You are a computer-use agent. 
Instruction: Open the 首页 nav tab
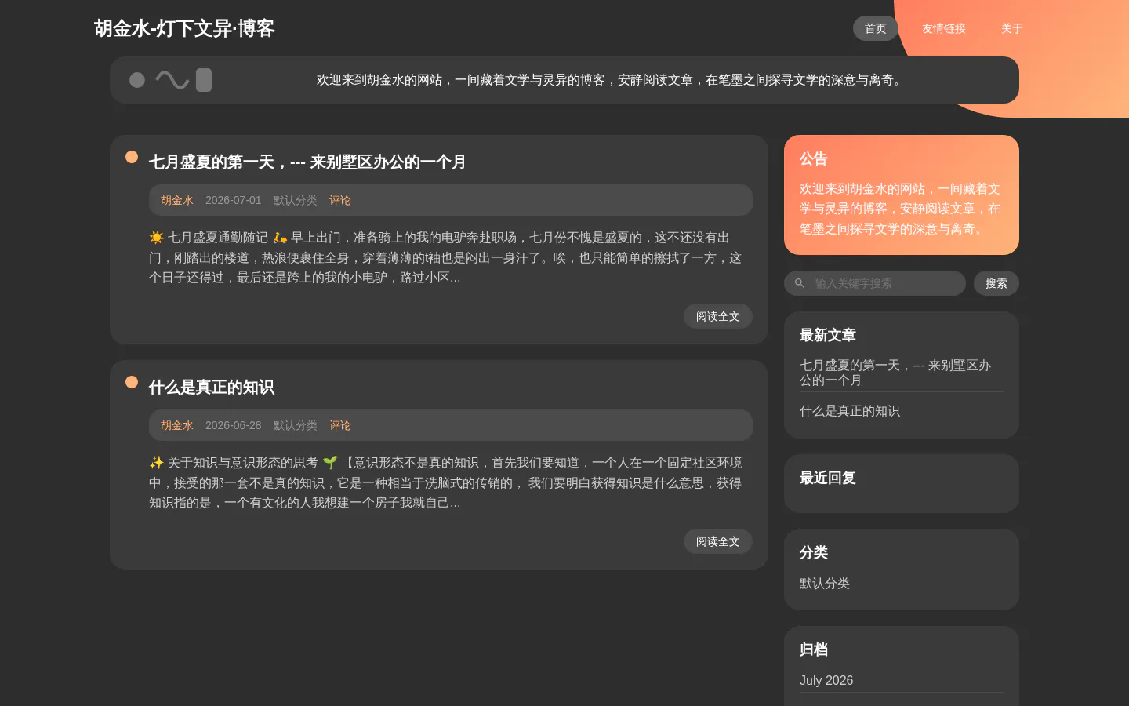click(x=876, y=28)
